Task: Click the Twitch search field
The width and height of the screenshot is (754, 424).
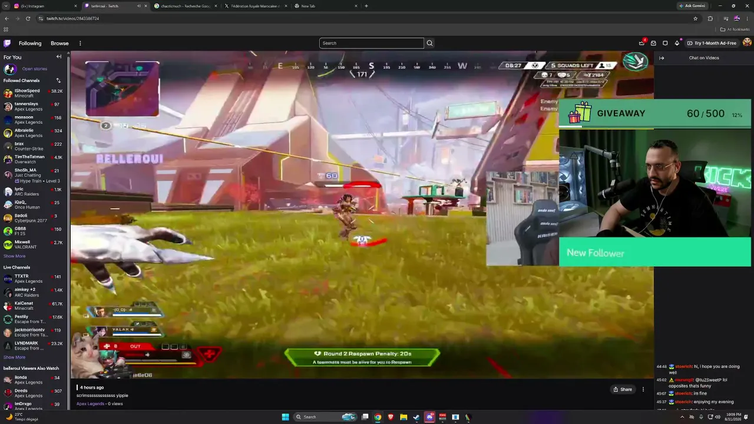Action: pos(372,43)
